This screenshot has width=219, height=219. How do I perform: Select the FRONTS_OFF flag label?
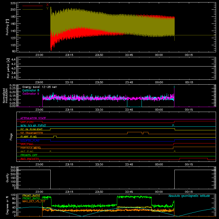[x=29, y=155]
